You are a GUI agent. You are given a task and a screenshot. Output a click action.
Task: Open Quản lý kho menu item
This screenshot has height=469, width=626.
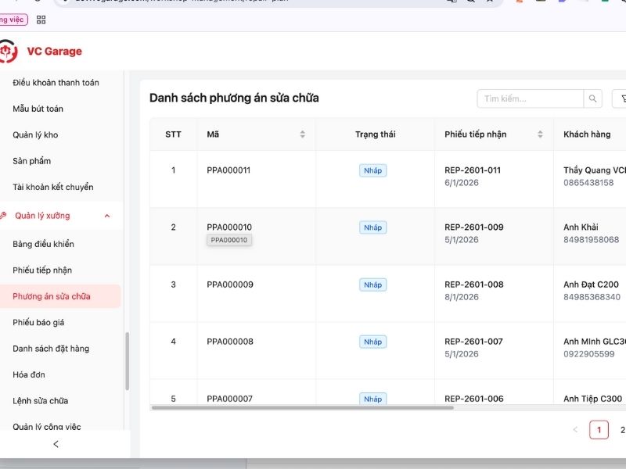point(35,134)
